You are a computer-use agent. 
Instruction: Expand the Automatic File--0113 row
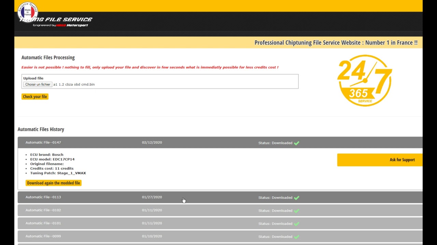point(220,197)
